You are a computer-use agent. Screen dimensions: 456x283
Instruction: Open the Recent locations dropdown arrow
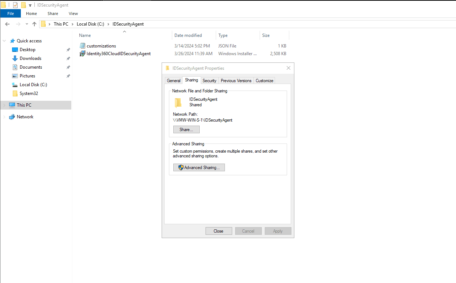click(27, 24)
